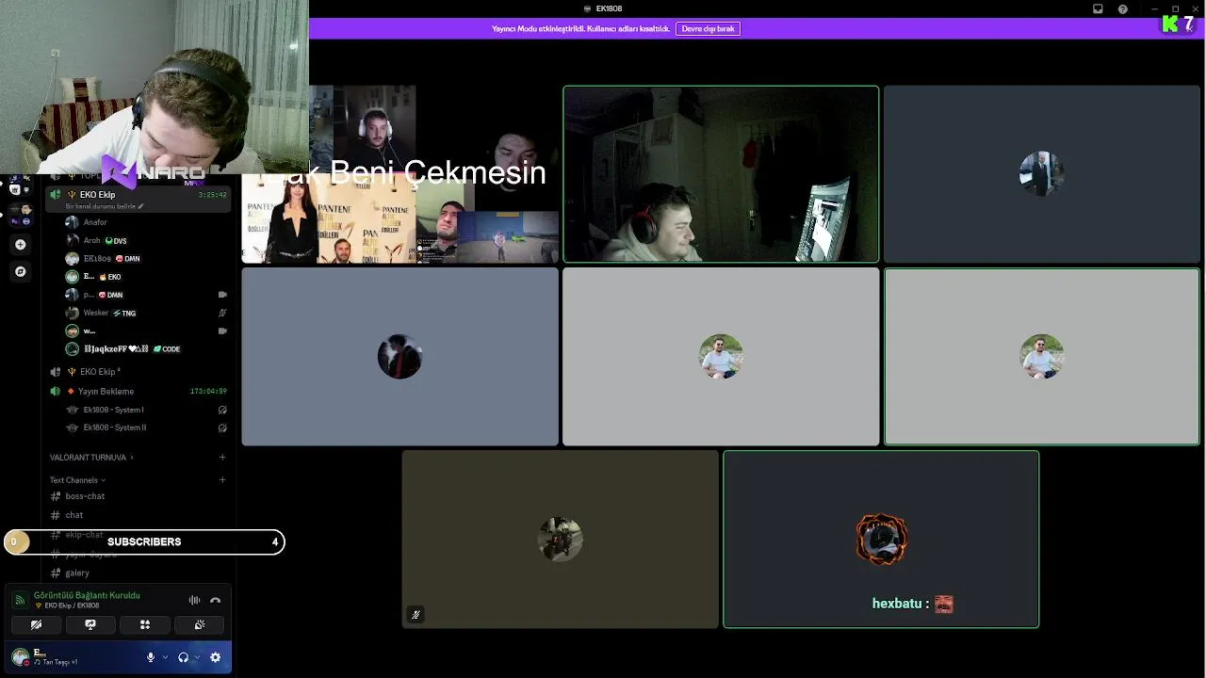Expand the VALORANT TURNUVA category

pyautogui.click(x=91, y=458)
